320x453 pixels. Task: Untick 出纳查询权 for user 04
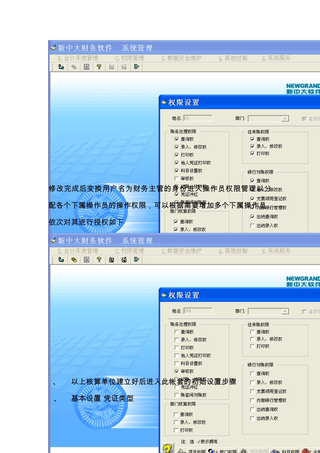(x=252, y=217)
